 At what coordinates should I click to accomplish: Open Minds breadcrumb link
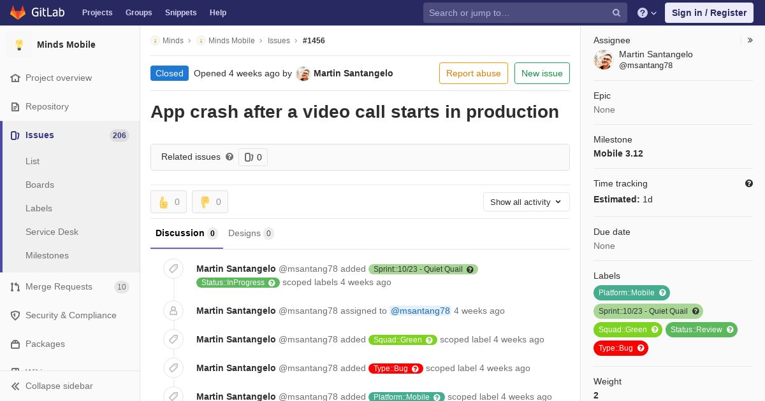(173, 41)
